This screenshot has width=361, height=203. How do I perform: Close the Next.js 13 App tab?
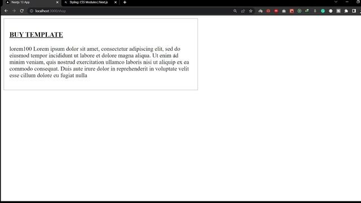point(58,2)
